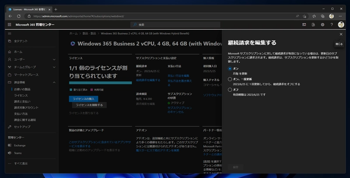Click the 保存 button
Screen dimensions: 350x178
coord(235,167)
